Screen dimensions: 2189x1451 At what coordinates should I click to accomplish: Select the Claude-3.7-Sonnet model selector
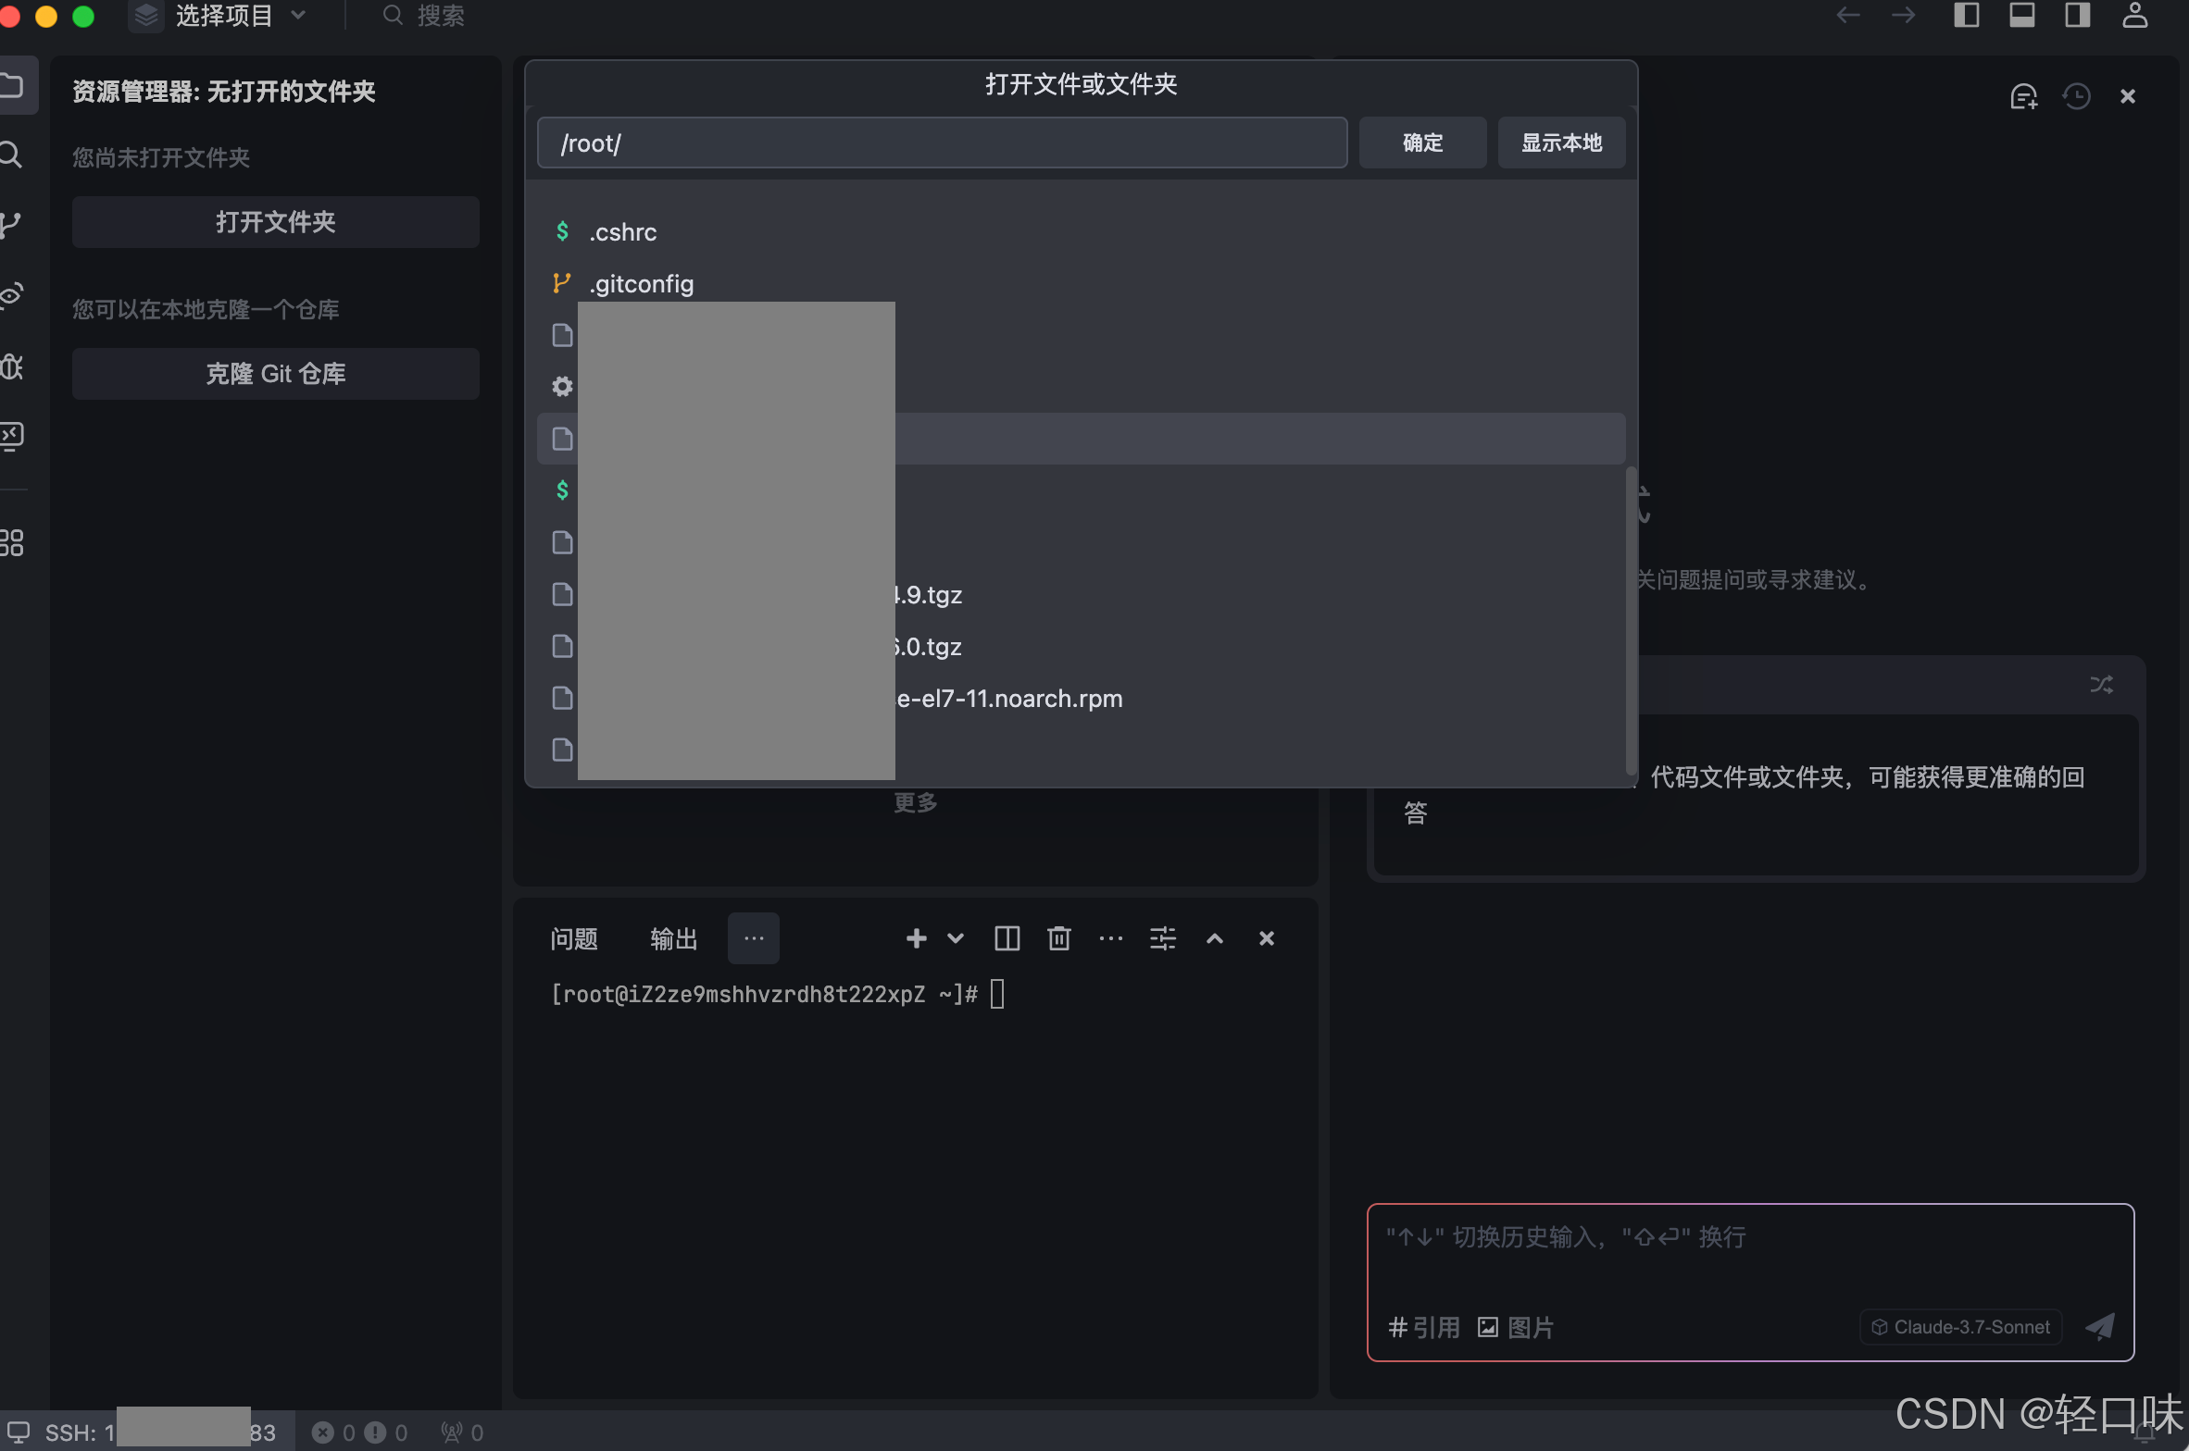1960,1326
